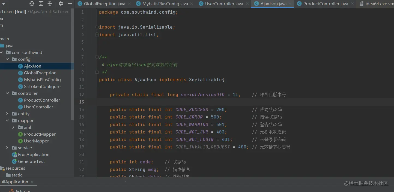Select ProductController in project tree
The image size is (394, 192).
[42, 100]
